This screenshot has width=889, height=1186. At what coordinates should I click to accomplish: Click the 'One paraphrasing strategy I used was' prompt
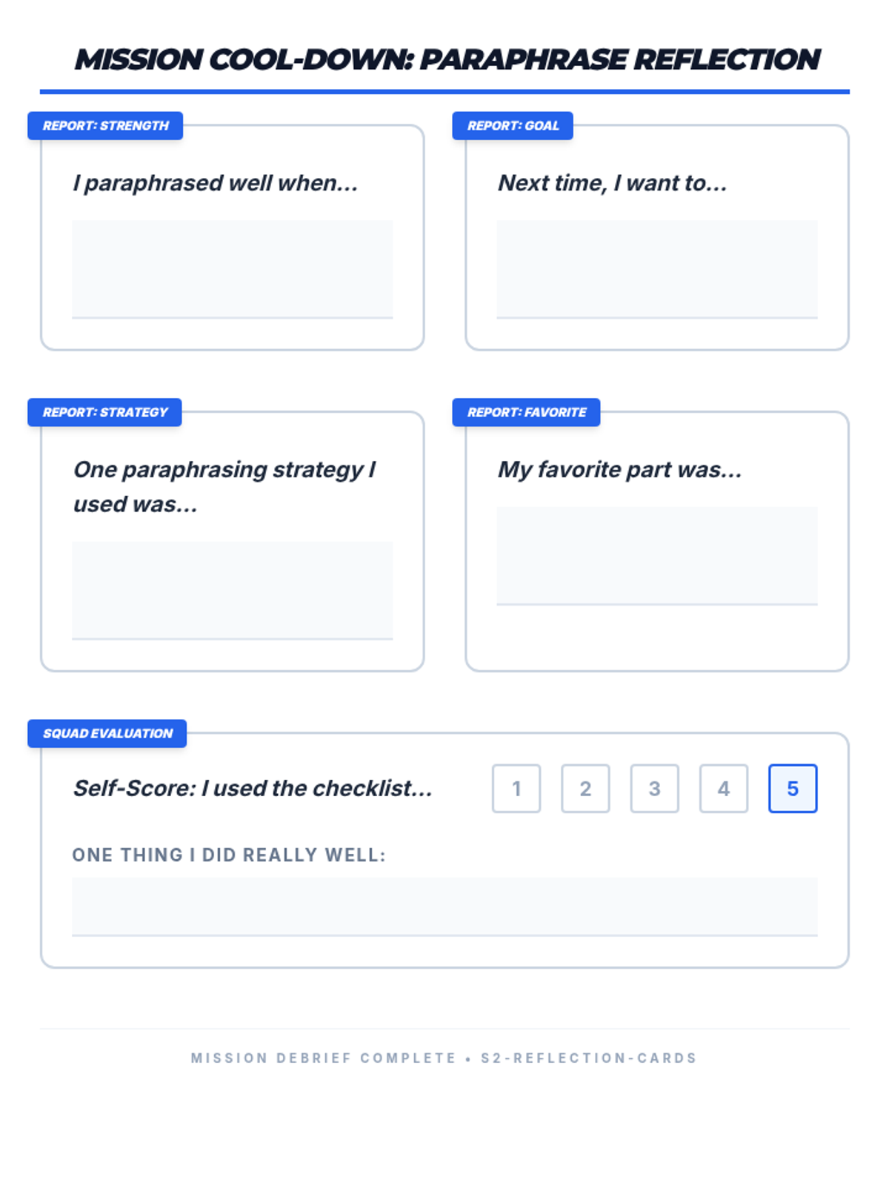[224, 486]
